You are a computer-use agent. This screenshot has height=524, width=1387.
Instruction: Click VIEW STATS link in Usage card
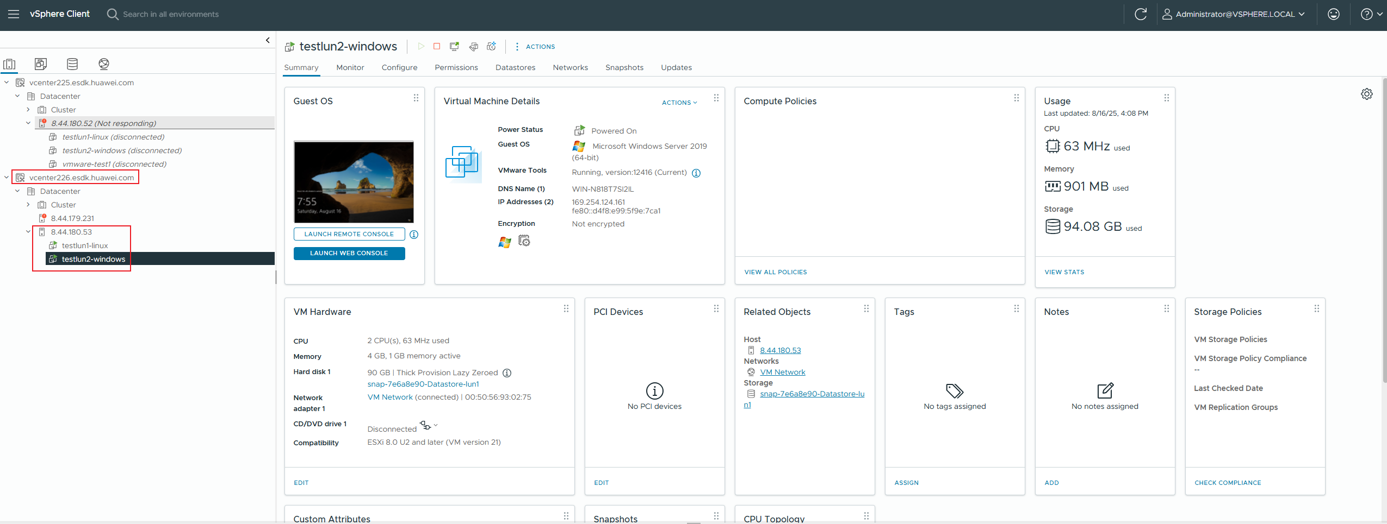tap(1064, 272)
